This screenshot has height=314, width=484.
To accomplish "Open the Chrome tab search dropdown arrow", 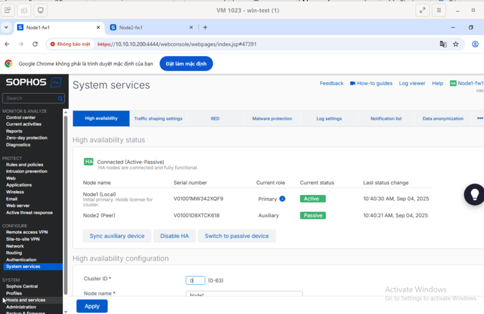I will pos(6,28).
